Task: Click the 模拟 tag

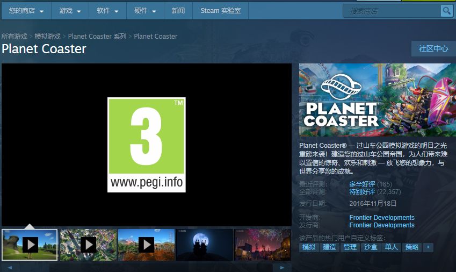Action: (309, 247)
